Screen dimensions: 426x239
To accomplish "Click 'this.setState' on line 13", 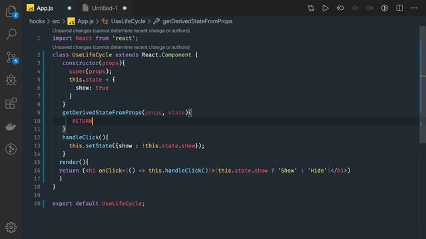I will (91, 146).
